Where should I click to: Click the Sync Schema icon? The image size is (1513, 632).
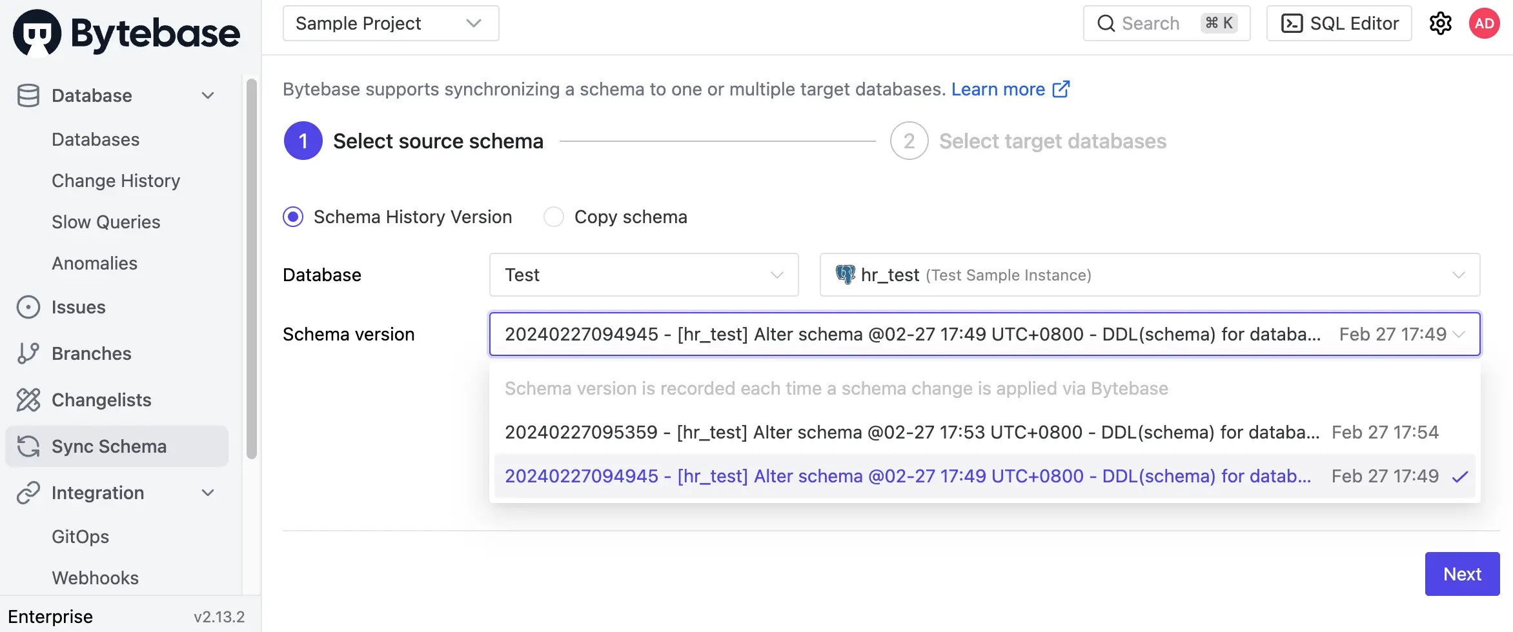(x=28, y=446)
